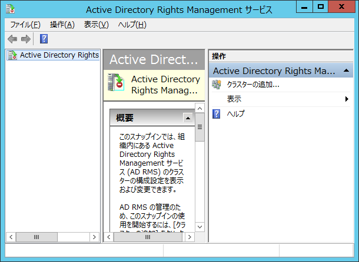The height and width of the screenshot is (262, 359).
Task: Close the Active Directory Rights Management window
Action: (x=341, y=7)
